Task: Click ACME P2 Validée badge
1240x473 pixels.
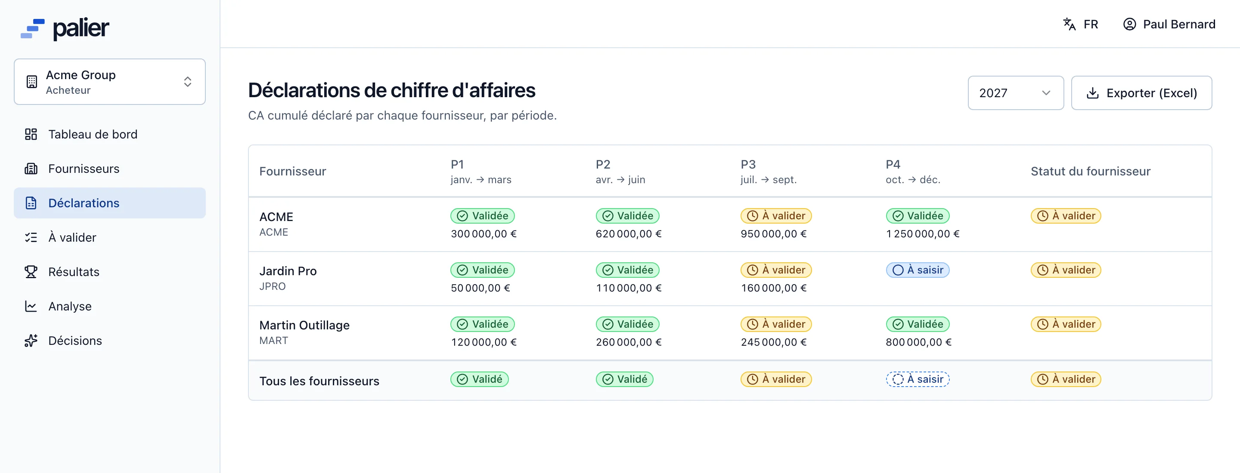Action: pos(627,216)
